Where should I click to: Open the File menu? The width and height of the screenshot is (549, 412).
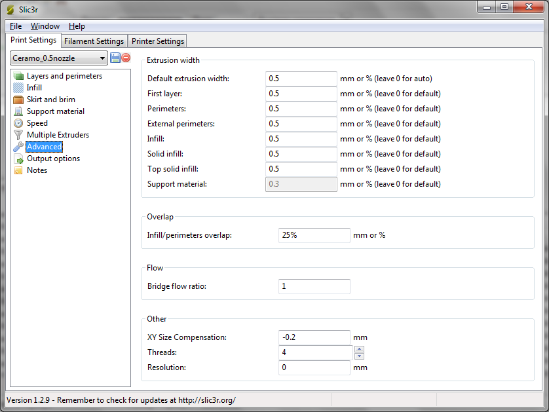(x=16, y=26)
